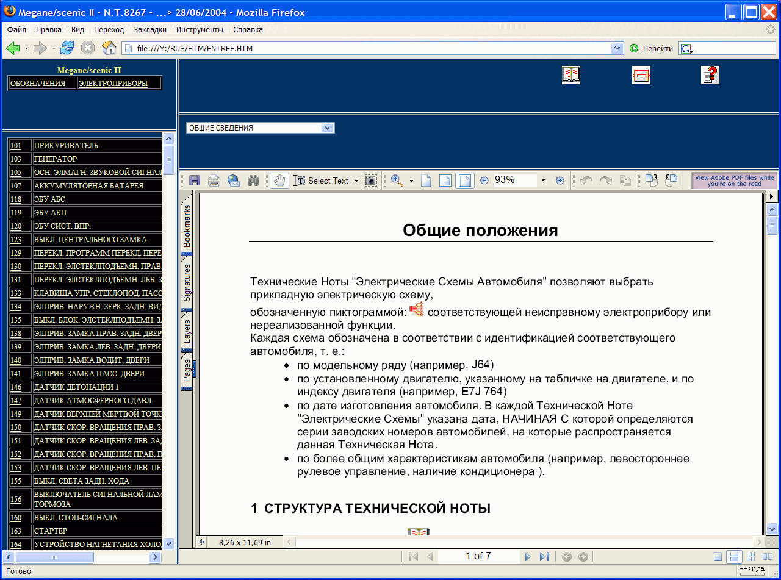Open link 103 ГЕНЕРАТОР in list
This screenshot has width=781, height=580.
[x=16, y=159]
